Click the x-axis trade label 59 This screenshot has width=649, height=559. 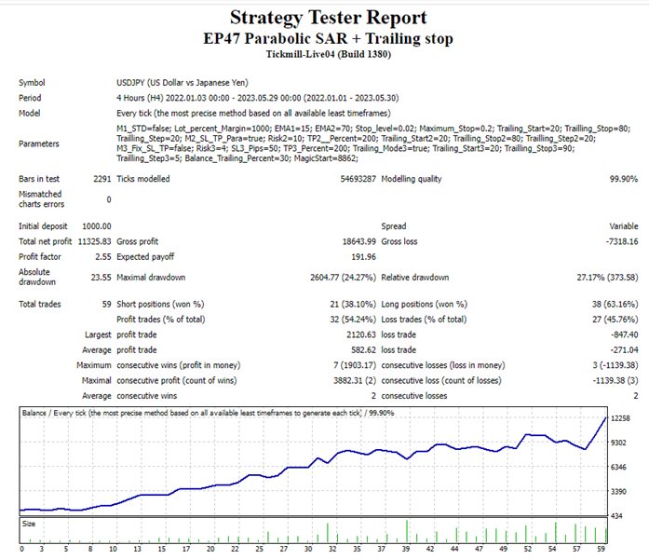coord(601,549)
